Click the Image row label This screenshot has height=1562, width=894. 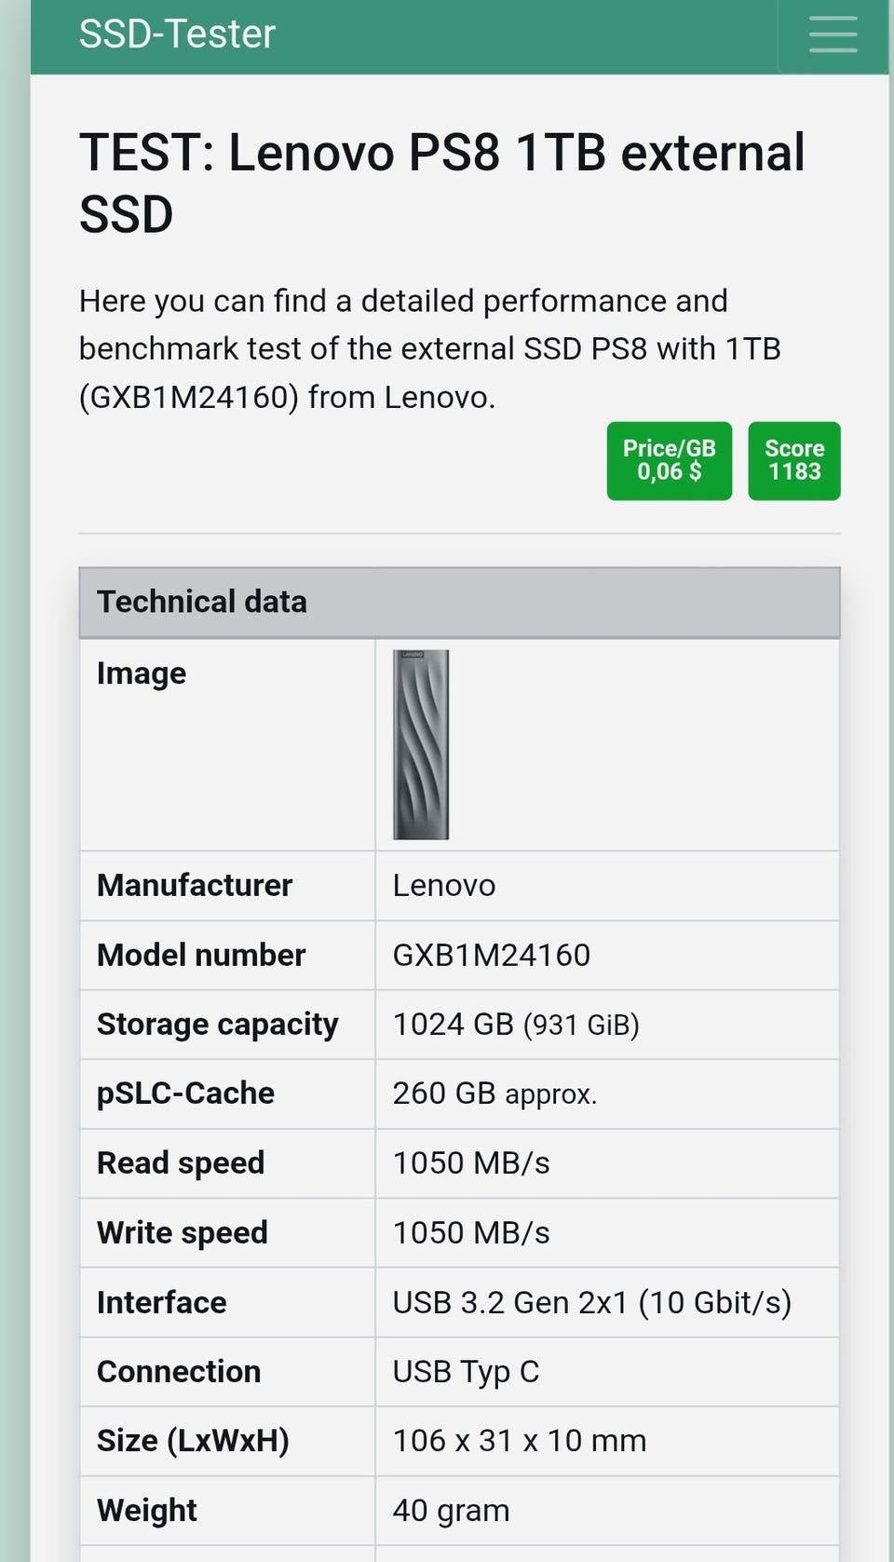(142, 673)
